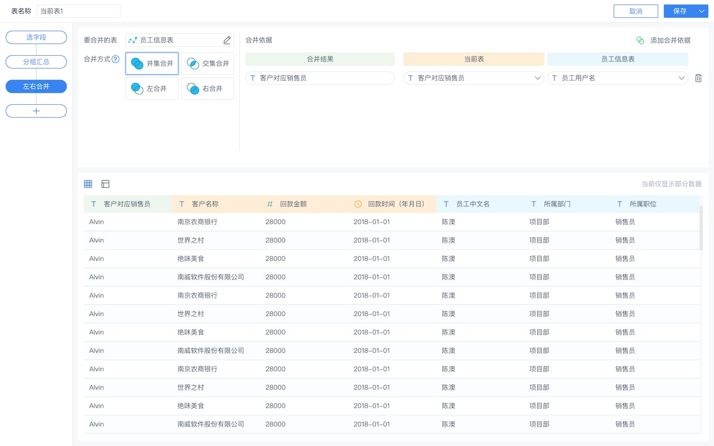Click the 保存 button
The width and height of the screenshot is (714, 446).
pos(680,11)
